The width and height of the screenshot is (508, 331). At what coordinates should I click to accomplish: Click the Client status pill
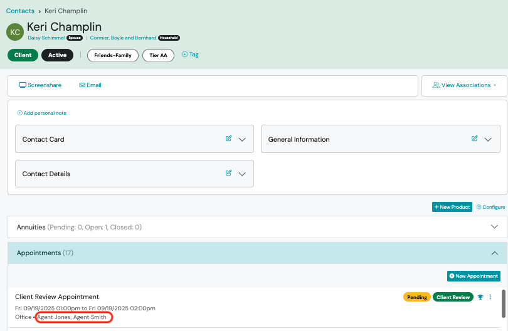click(x=23, y=55)
